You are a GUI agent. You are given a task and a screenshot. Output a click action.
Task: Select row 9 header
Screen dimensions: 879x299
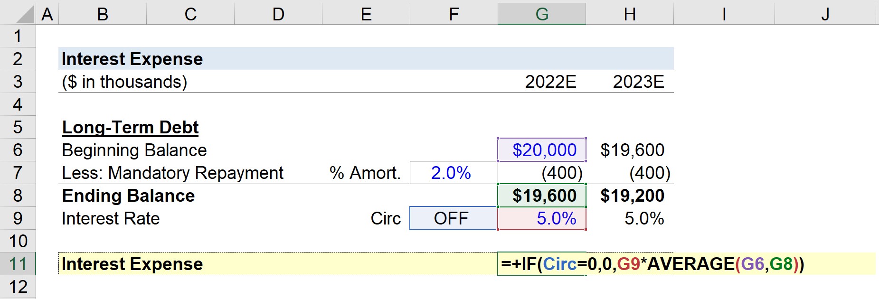pyautogui.click(x=18, y=218)
